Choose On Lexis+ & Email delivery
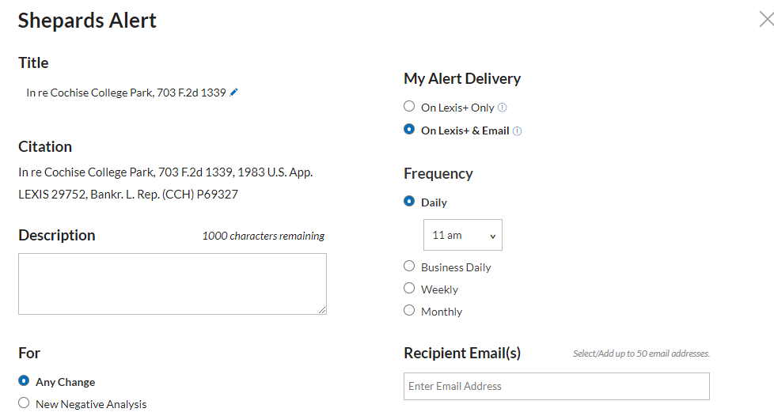774x416 pixels. click(409, 130)
